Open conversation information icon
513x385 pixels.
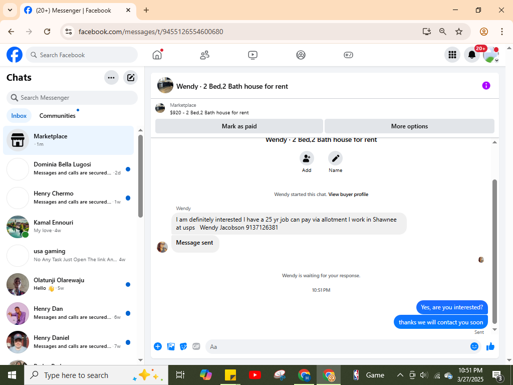click(x=486, y=85)
